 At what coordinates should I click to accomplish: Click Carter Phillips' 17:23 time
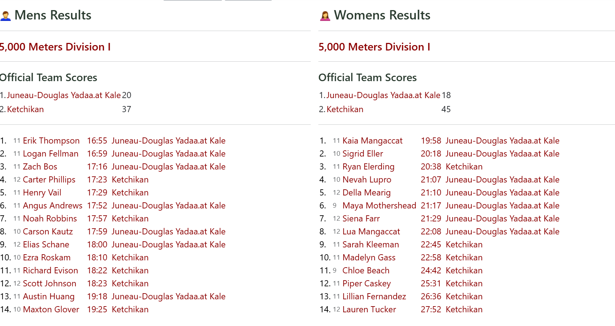point(97,180)
